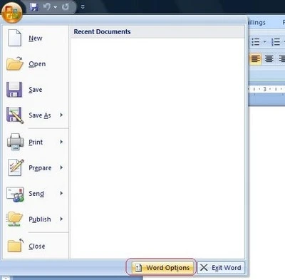Open the Undo history dropdown arrow
The height and width of the screenshot is (280, 285).
pyautogui.click(x=56, y=7)
